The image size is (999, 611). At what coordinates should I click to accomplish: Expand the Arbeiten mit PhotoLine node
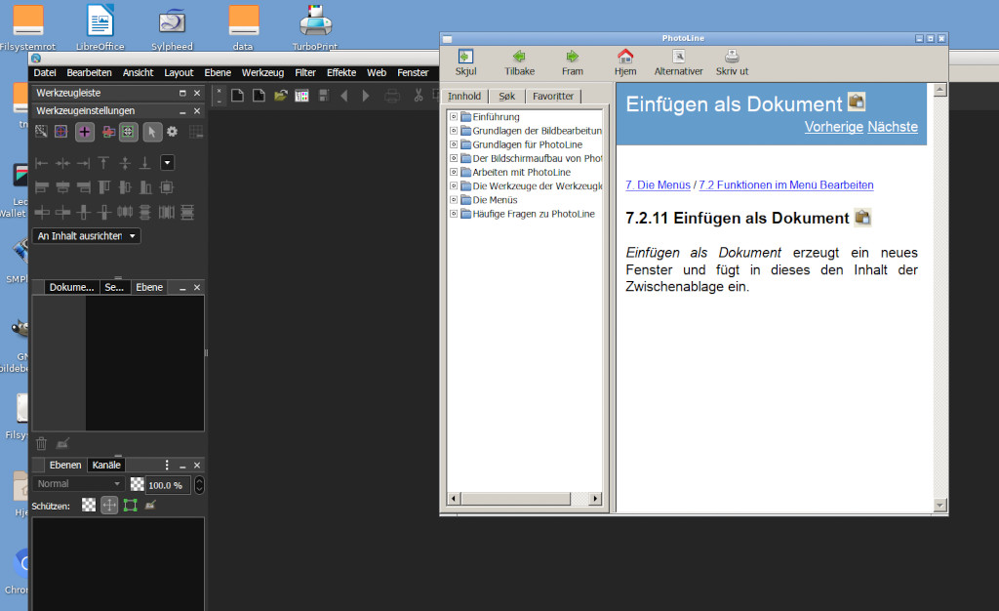click(x=453, y=172)
